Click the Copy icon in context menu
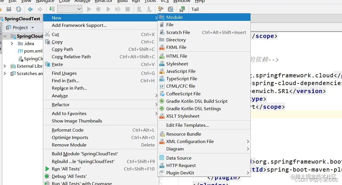This screenshot has width=342, height=185. (x=47, y=42)
